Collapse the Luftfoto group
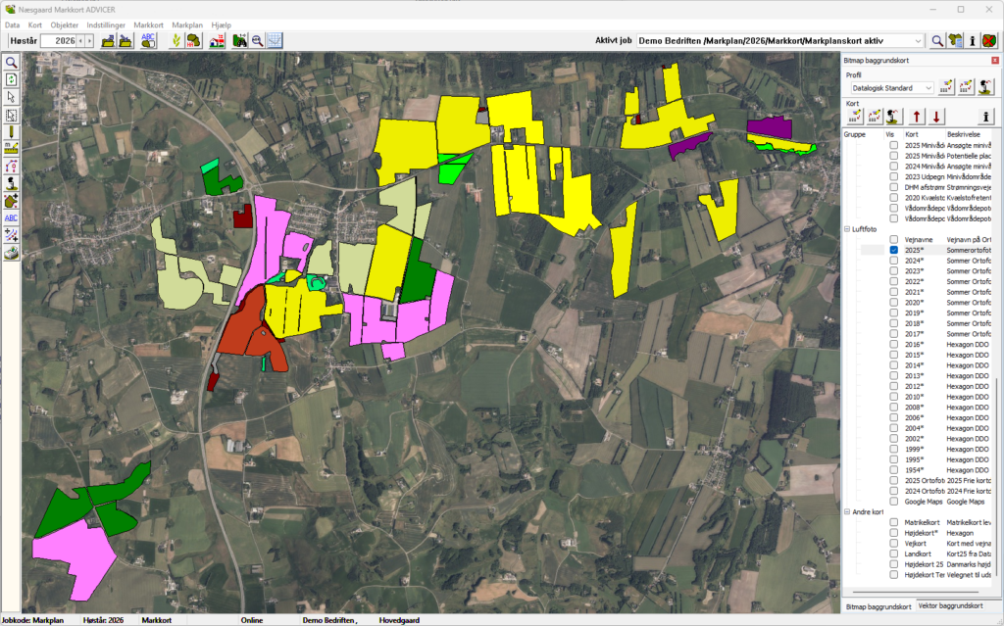Screen dimensions: 1004x626 coord(847,229)
